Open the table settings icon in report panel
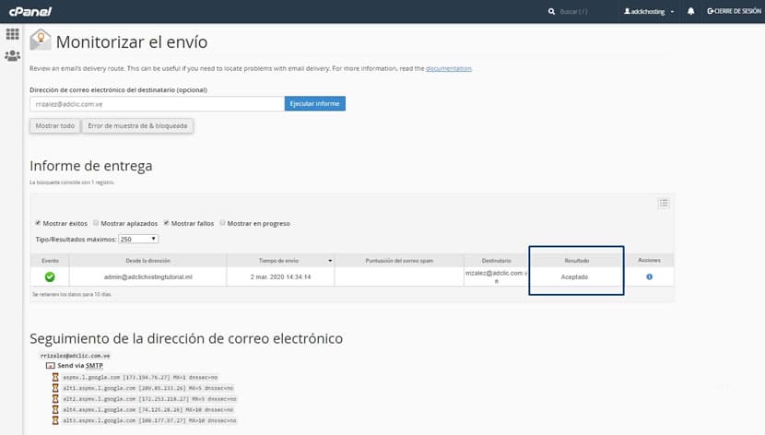The width and height of the screenshot is (765, 435). [x=664, y=203]
